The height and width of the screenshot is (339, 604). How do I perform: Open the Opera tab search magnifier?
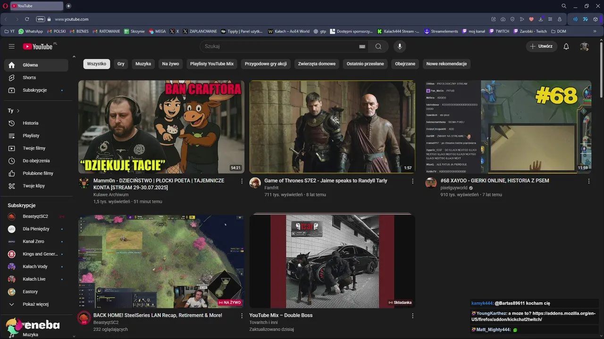pos(564,6)
